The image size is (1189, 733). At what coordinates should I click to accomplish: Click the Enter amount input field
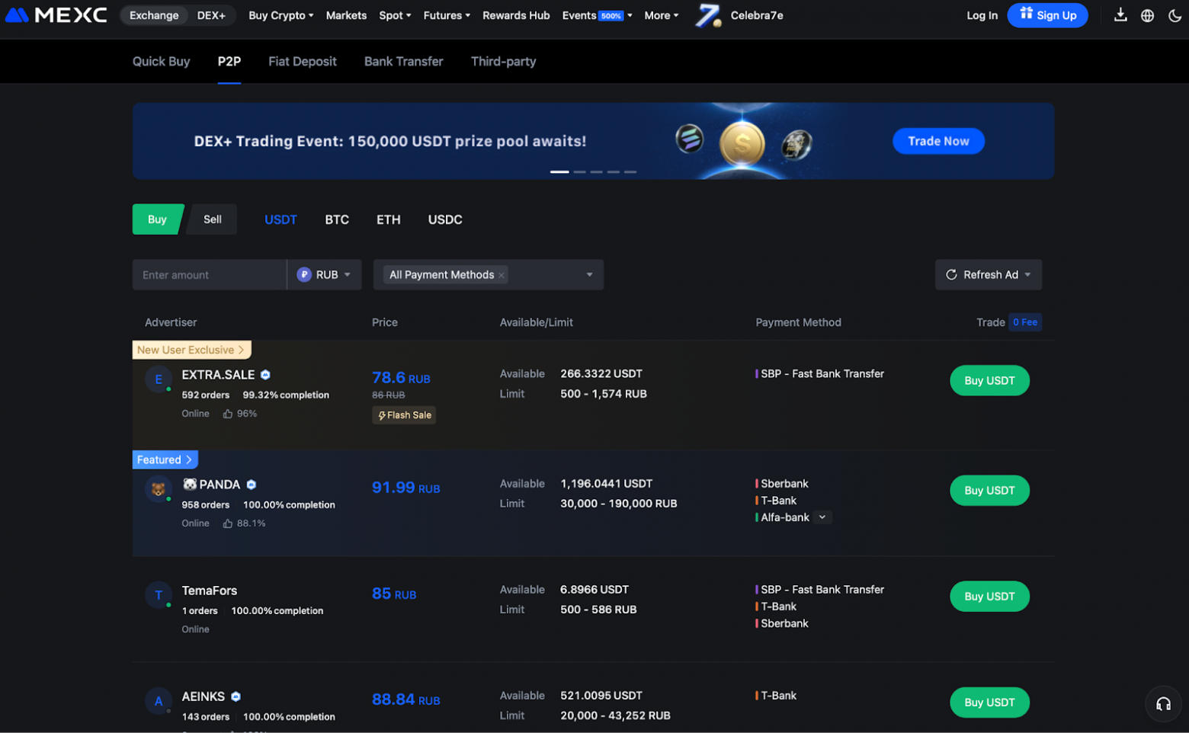click(x=210, y=275)
